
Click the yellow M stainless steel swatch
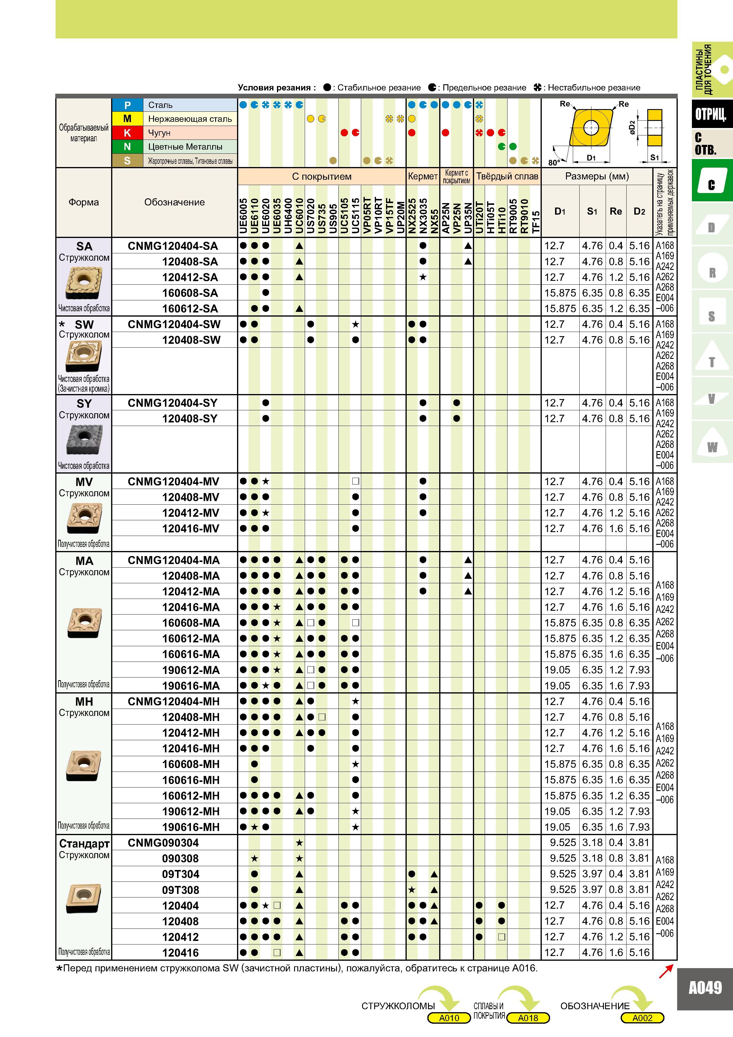click(127, 119)
